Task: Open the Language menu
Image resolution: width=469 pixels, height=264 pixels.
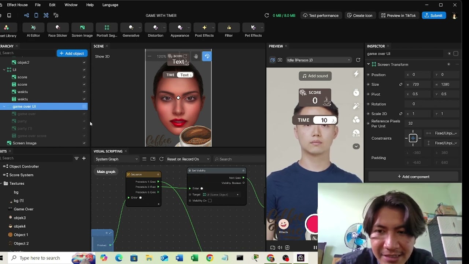Action: (110, 5)
